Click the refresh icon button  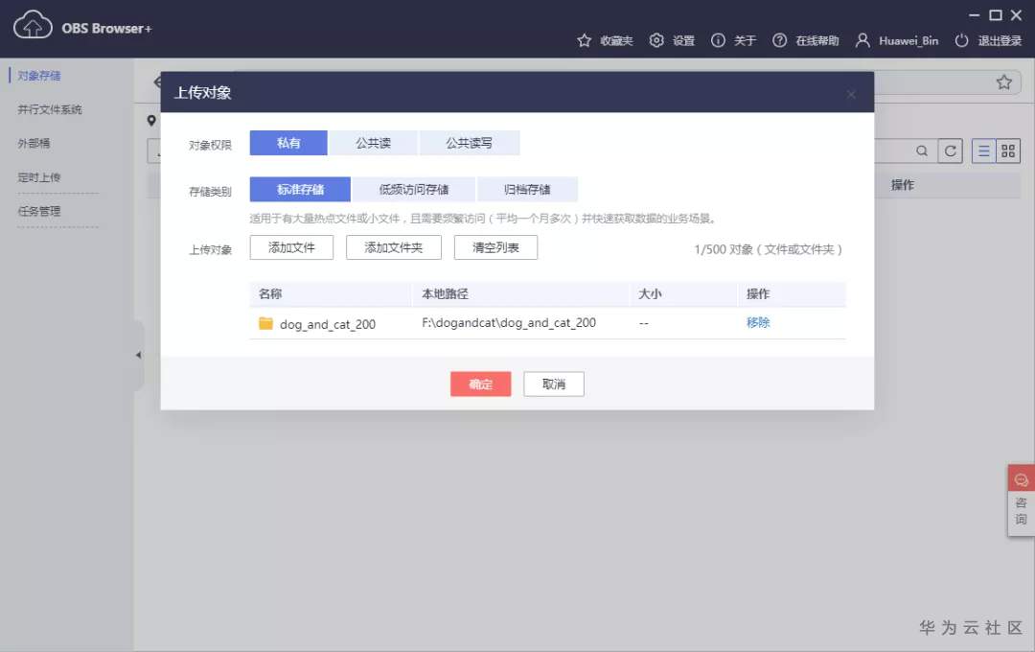(x=950, y=151)
